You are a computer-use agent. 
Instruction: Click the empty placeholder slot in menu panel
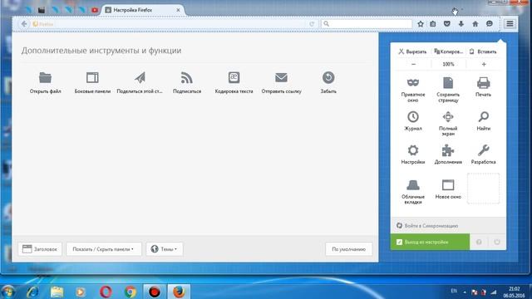pyautogui.click(x=483, y=189)
